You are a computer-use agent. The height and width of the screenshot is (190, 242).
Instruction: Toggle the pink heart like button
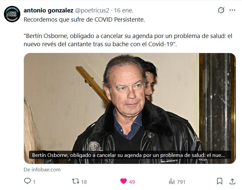[x=124, y=181]
